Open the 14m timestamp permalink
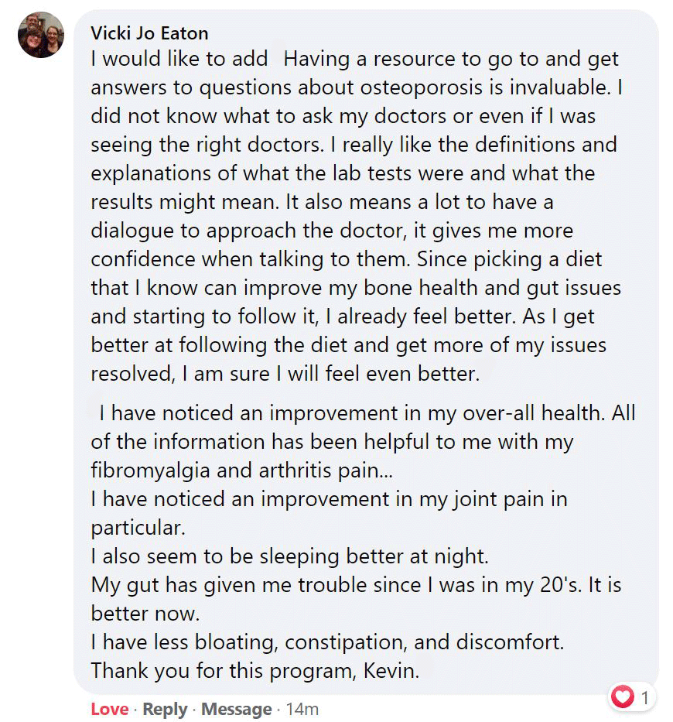 [302, 709]
